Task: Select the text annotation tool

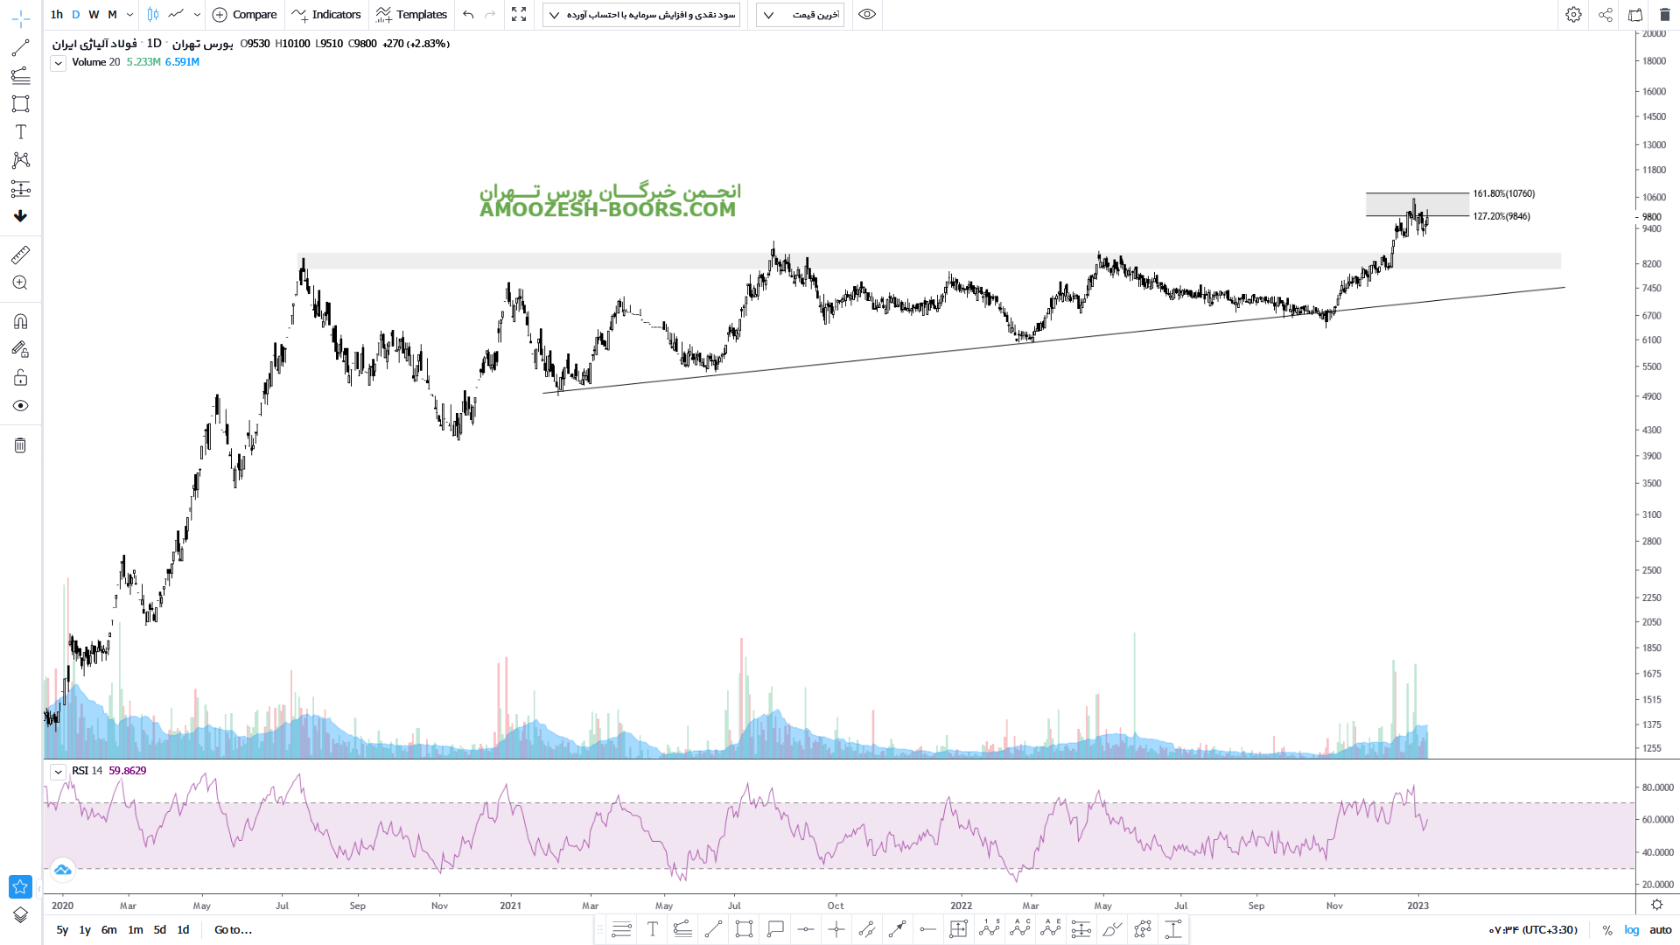Action: coord(20,132)
